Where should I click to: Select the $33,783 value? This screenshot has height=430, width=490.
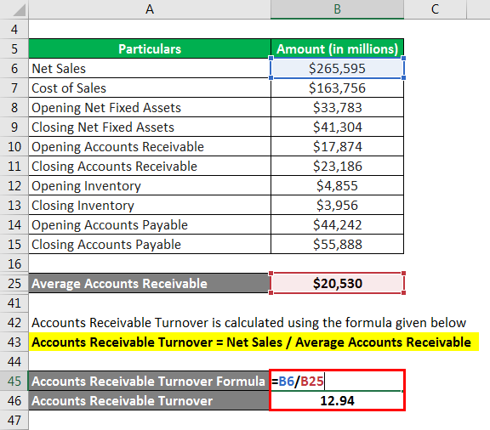[337, 107]
